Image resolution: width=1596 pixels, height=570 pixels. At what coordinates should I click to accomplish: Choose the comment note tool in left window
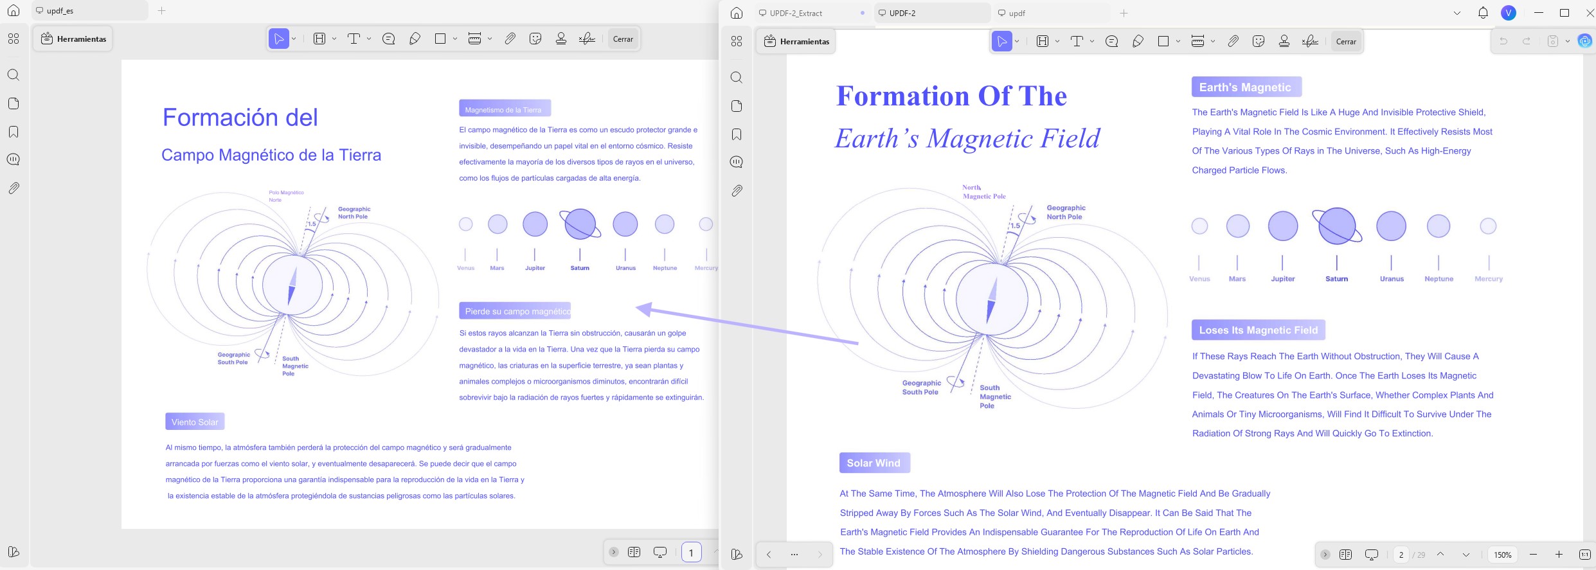388,39
